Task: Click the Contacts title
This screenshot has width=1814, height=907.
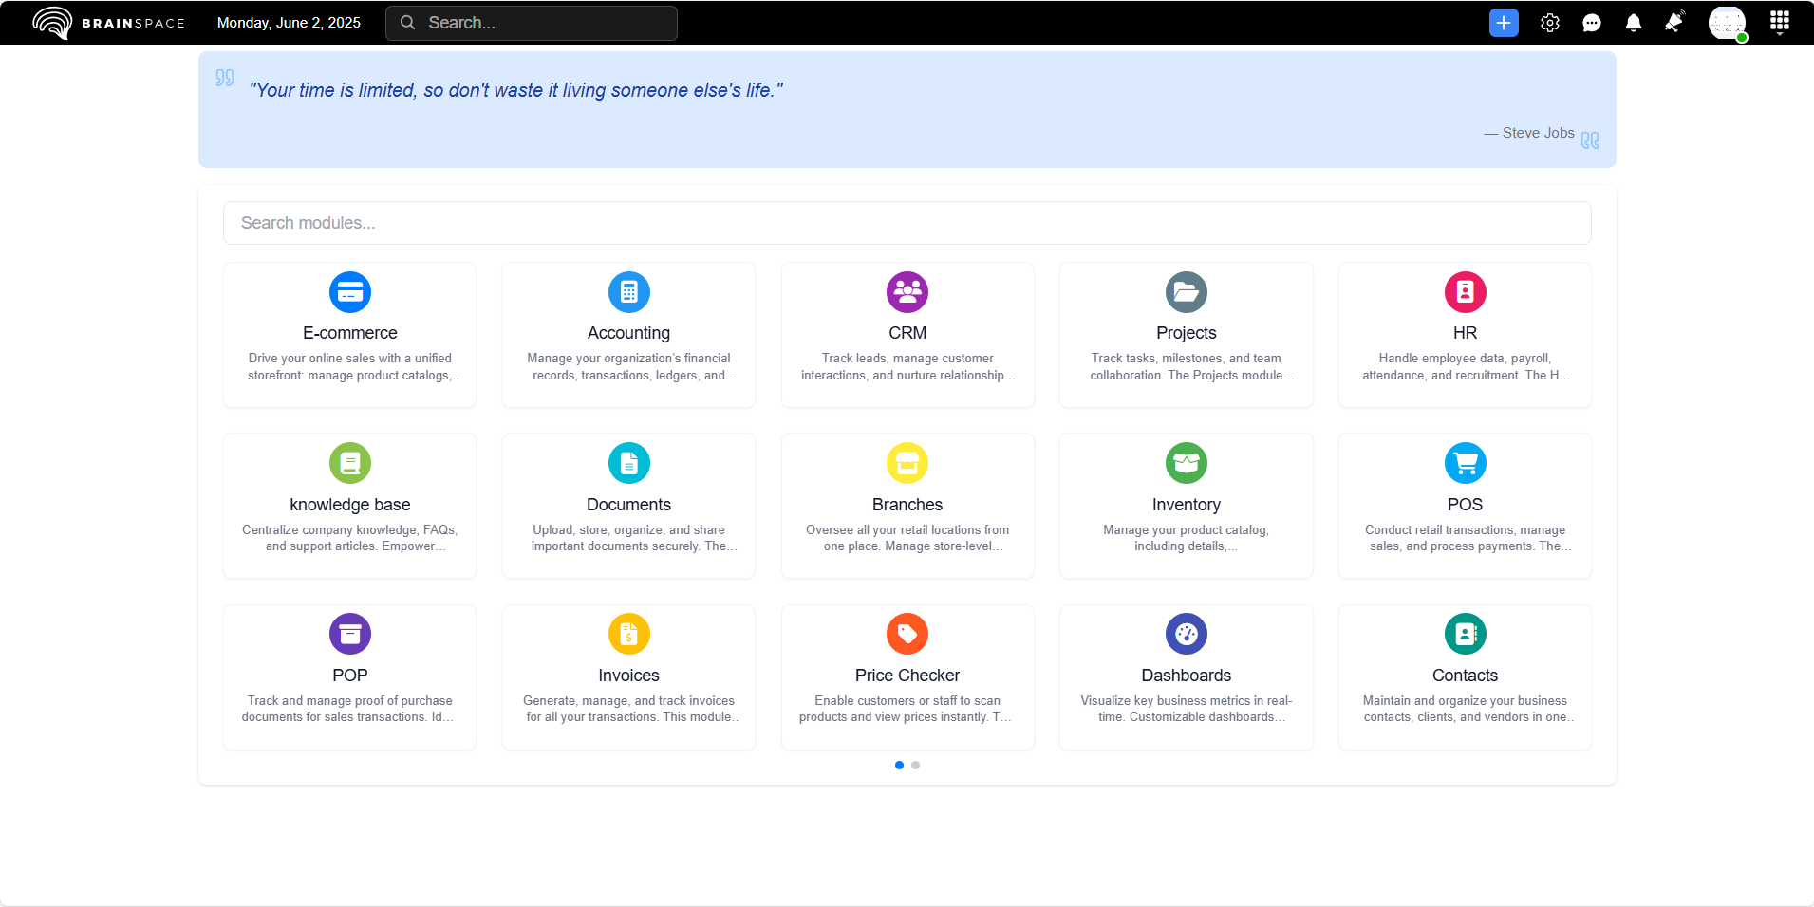Action: click(x=1465, y=676)
